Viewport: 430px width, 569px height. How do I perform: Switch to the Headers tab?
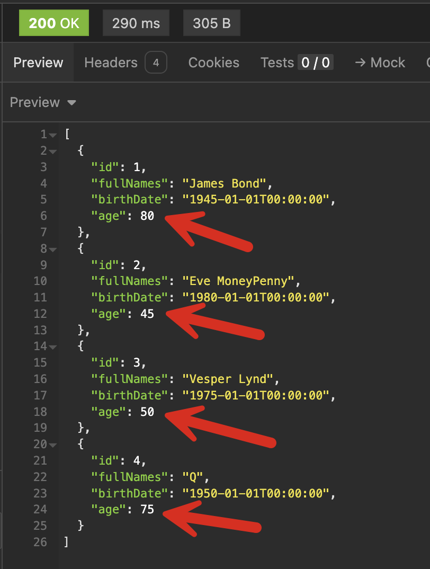pyautogui.click(x=125, y=63)
